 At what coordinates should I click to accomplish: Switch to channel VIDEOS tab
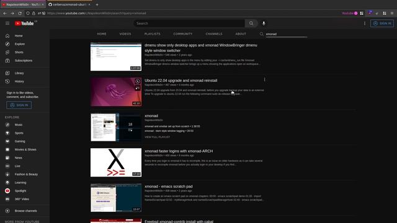coord(125,34)
